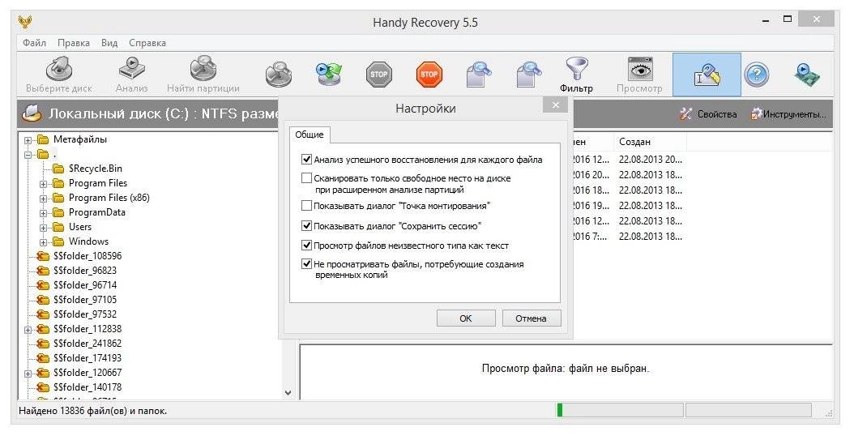Expand the $$folder_112838 node
The width and height of the screenshot is (854, 440).
pyautogui.click(x=28, y=330)
